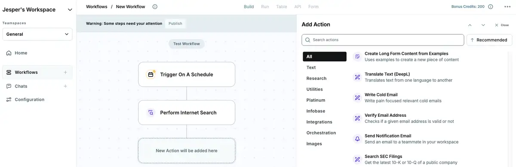The height and width of the screenshot is (167, 516).
Task: Focus the Search actions input field
Action: pyautogui.click(x=383, y=40)
